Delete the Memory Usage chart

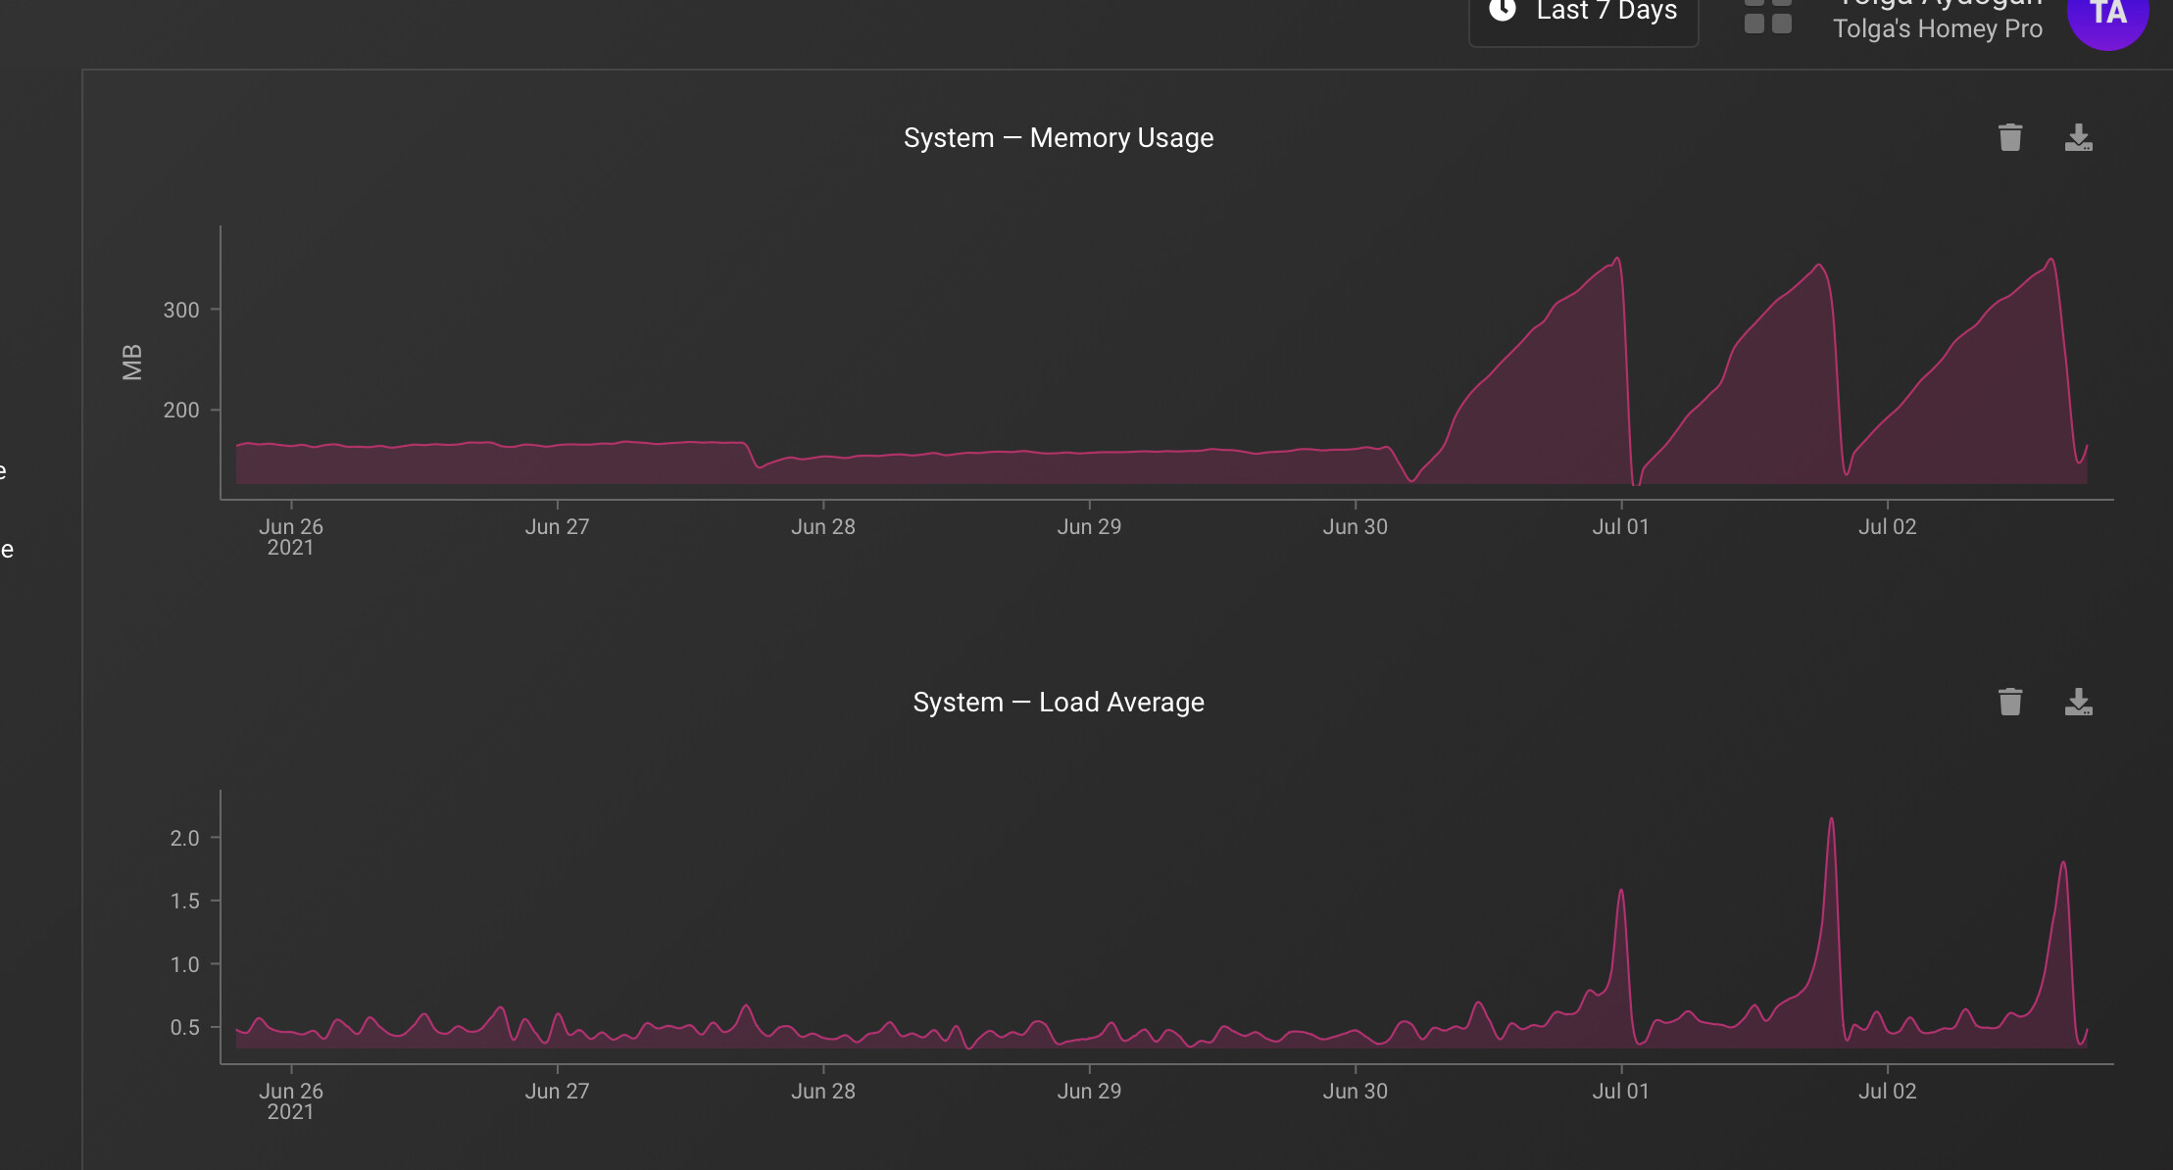pyautogui.click(x=2009, y=137)
